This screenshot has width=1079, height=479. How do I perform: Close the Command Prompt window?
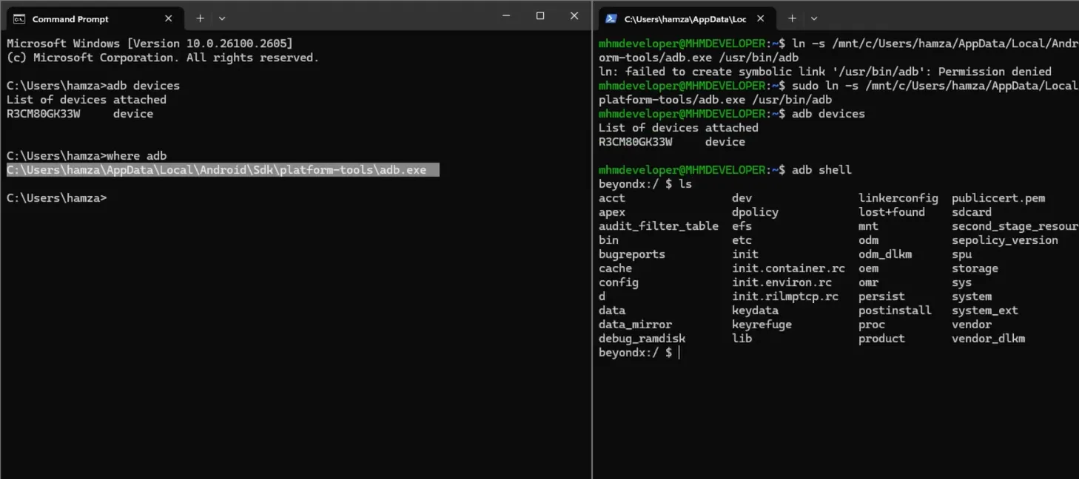(x=574, y=16)
